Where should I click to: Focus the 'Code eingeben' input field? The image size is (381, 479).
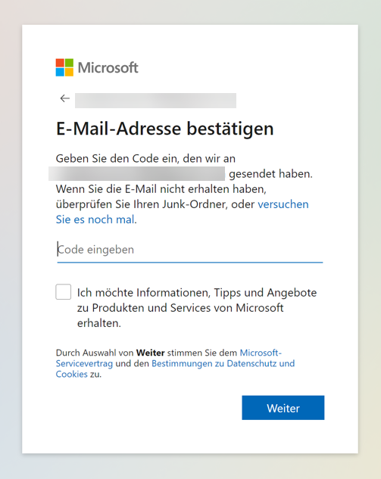190,250
